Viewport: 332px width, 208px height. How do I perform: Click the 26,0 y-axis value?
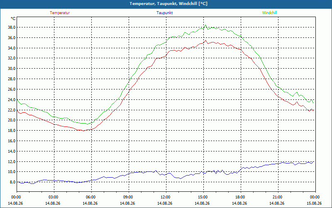point(12,89)
